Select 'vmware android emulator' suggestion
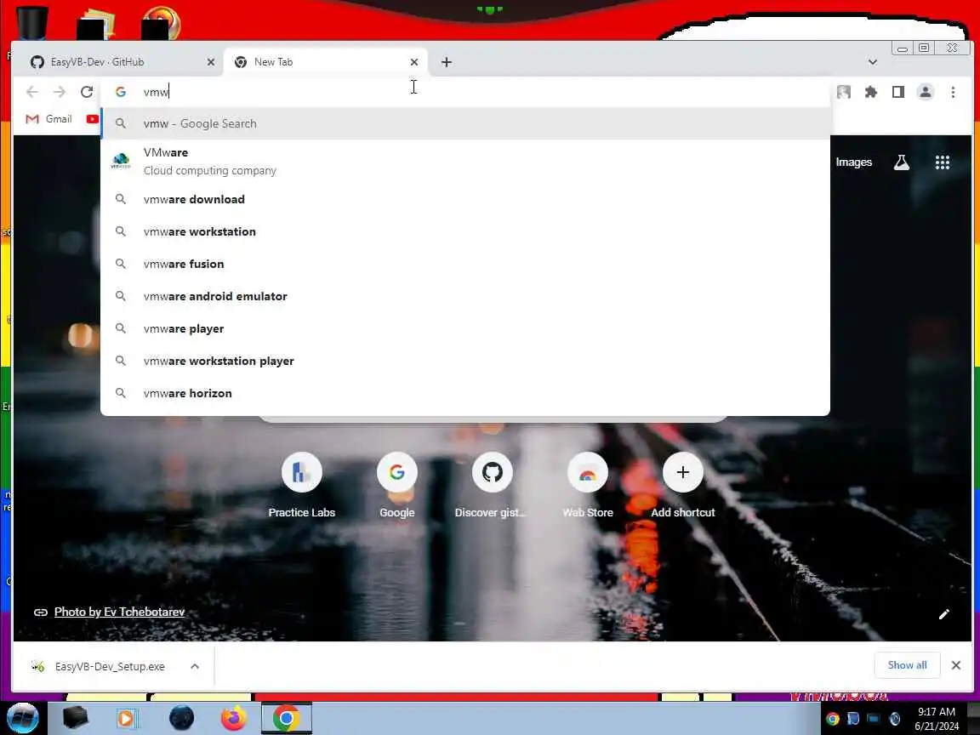This screenshot has height=735, width=980. pyautogui.click(x=465, y=296)
